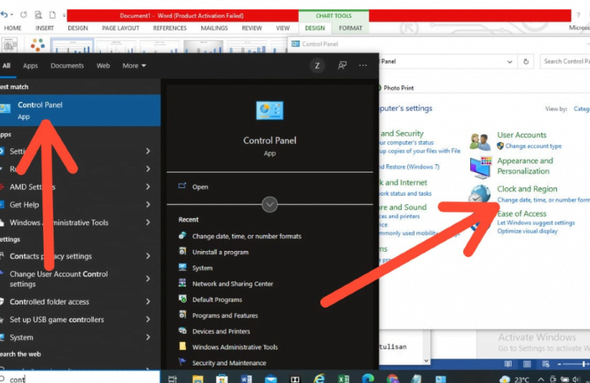Expand the chevron next to Windows Administrative Tools result
The height and width of the screenshot is (383, 590).
coord(147,223)
